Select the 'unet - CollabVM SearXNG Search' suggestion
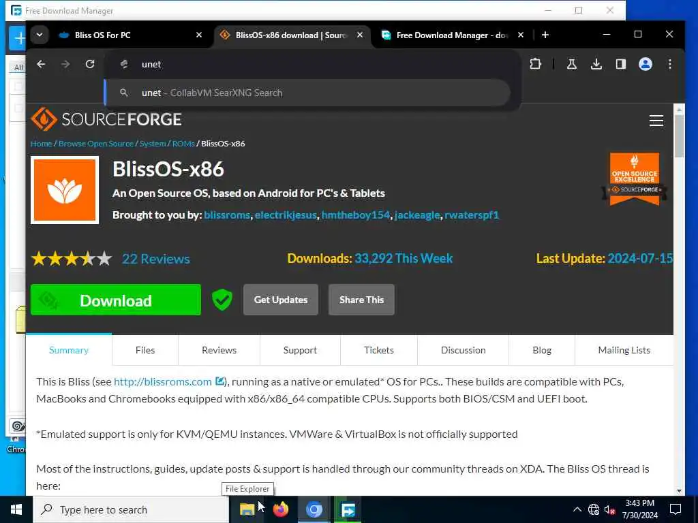 (308, 93)
